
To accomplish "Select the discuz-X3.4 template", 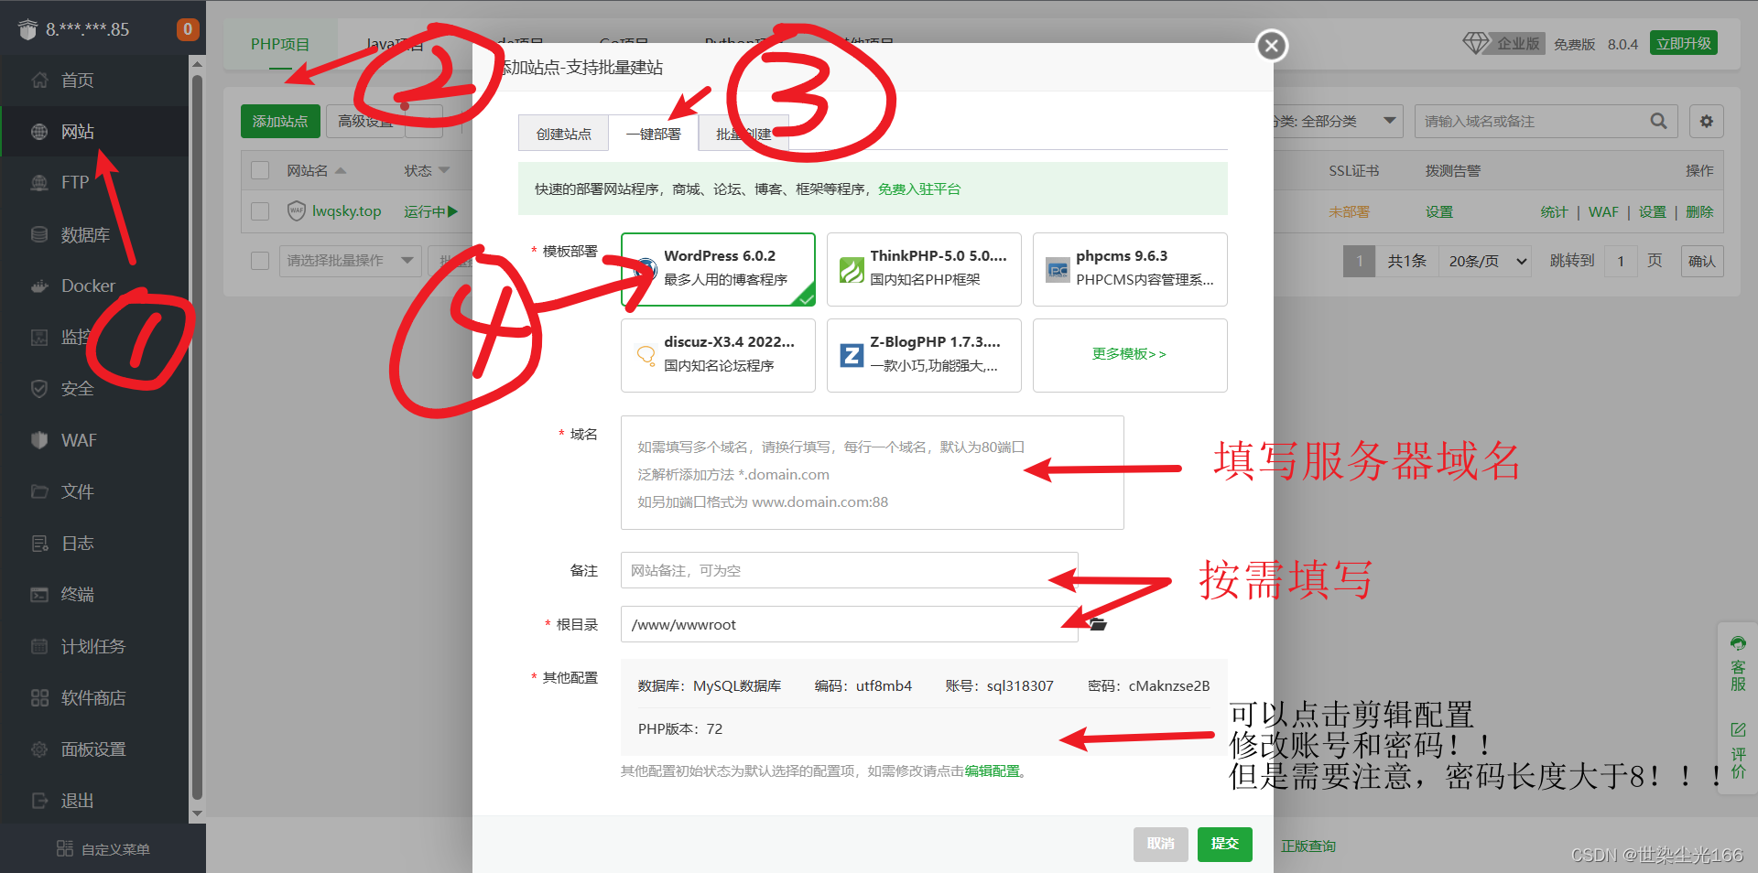I will (718, 355).
